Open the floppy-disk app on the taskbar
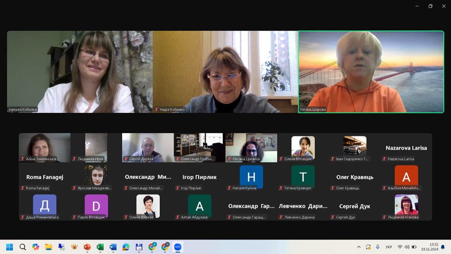The width and height of the screenshot is (451, 254). pyautogui.click(x=139, y=247)
